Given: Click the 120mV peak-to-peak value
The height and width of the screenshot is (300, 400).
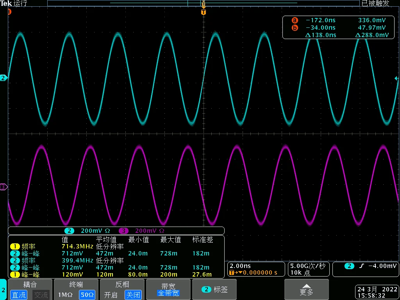Looking at the screenshot, I should (72, 275).
